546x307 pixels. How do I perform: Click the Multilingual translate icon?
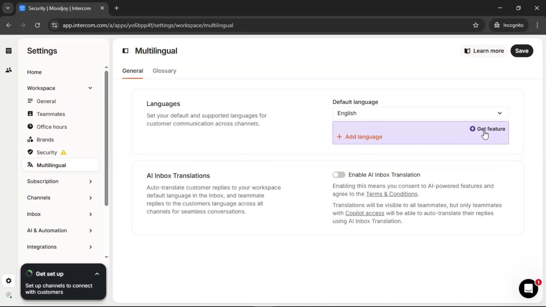30,165
